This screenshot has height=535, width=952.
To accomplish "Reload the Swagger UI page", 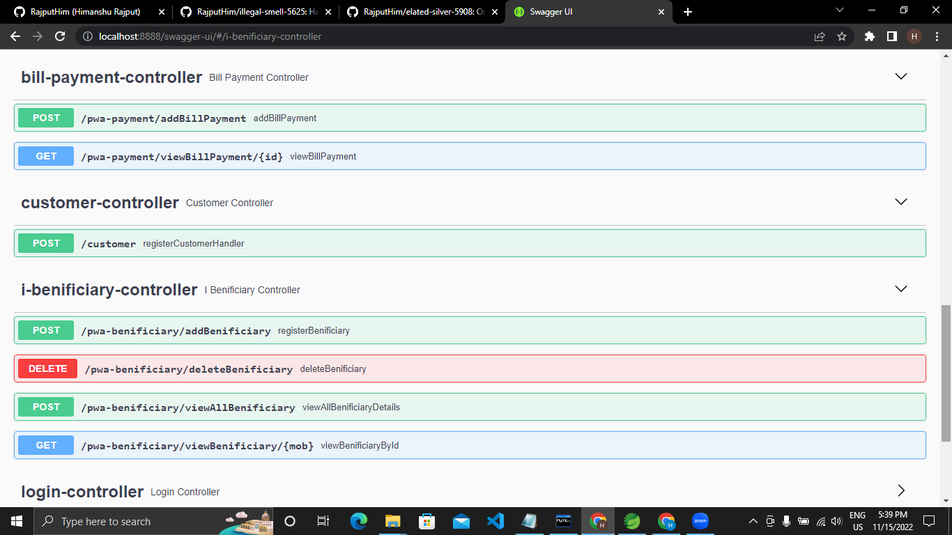I will click(60, 36).
